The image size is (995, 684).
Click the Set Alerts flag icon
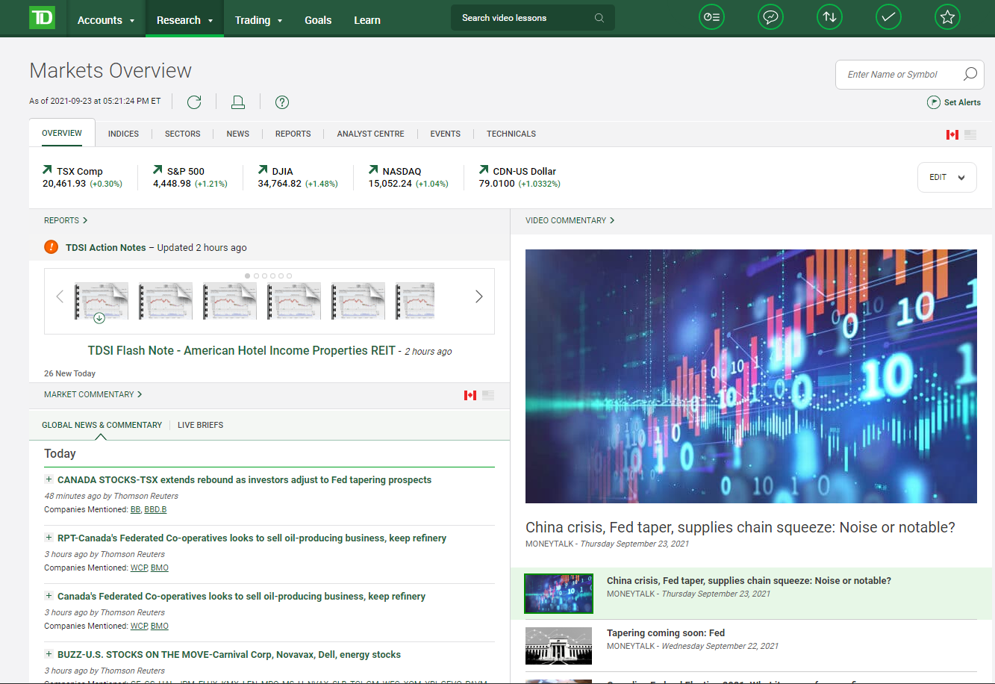[x=933, y=102]
